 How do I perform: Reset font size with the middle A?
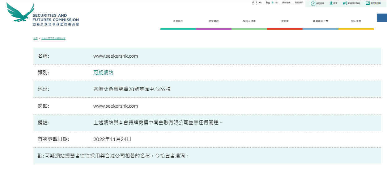257,2
